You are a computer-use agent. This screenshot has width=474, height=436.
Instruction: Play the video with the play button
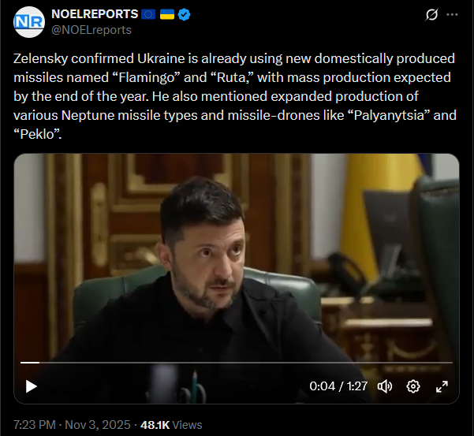tap(31, 386)
